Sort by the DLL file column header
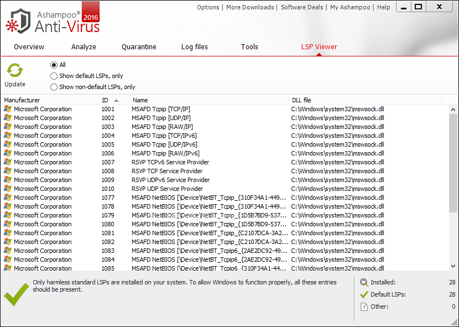This screenshot has height=327, width=459. coord(366,100)
